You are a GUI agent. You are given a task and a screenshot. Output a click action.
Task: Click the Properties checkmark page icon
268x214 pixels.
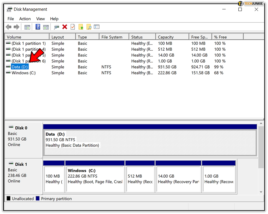pyautogui.click(x=73, y=27)
